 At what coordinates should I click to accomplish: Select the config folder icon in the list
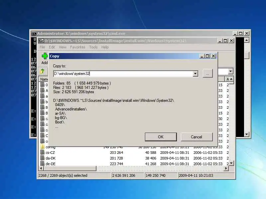click(x=43, y=147)
